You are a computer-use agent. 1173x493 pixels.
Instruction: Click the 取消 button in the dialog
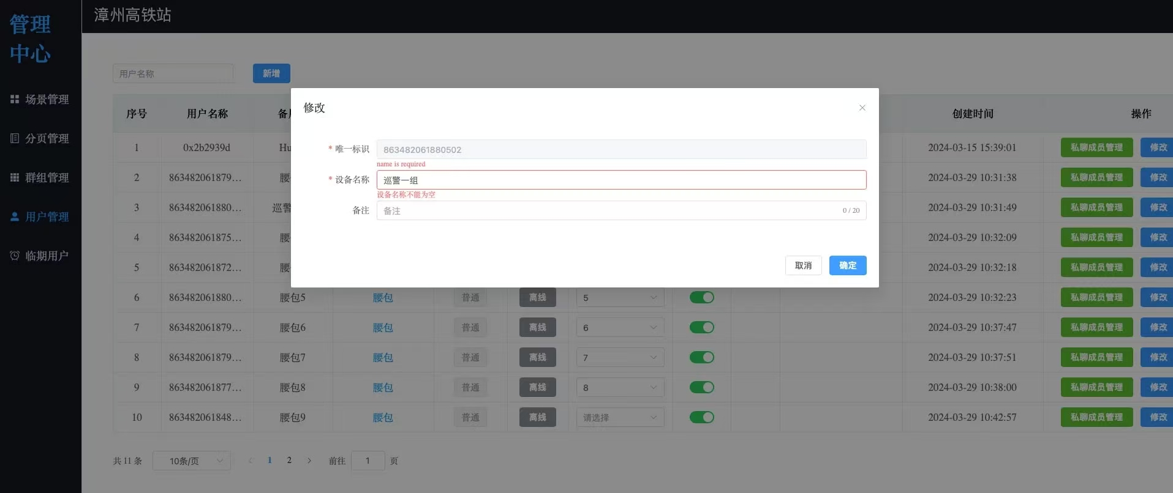coord(804,265)
